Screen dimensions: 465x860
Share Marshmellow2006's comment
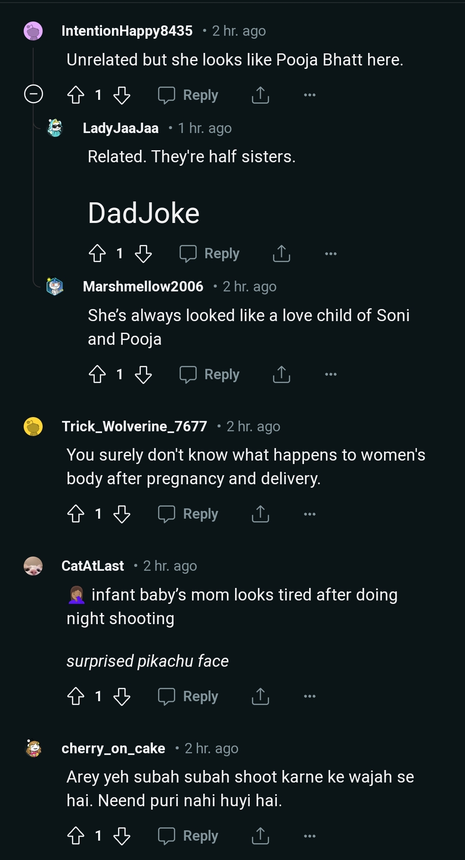(x=281, y=374)
